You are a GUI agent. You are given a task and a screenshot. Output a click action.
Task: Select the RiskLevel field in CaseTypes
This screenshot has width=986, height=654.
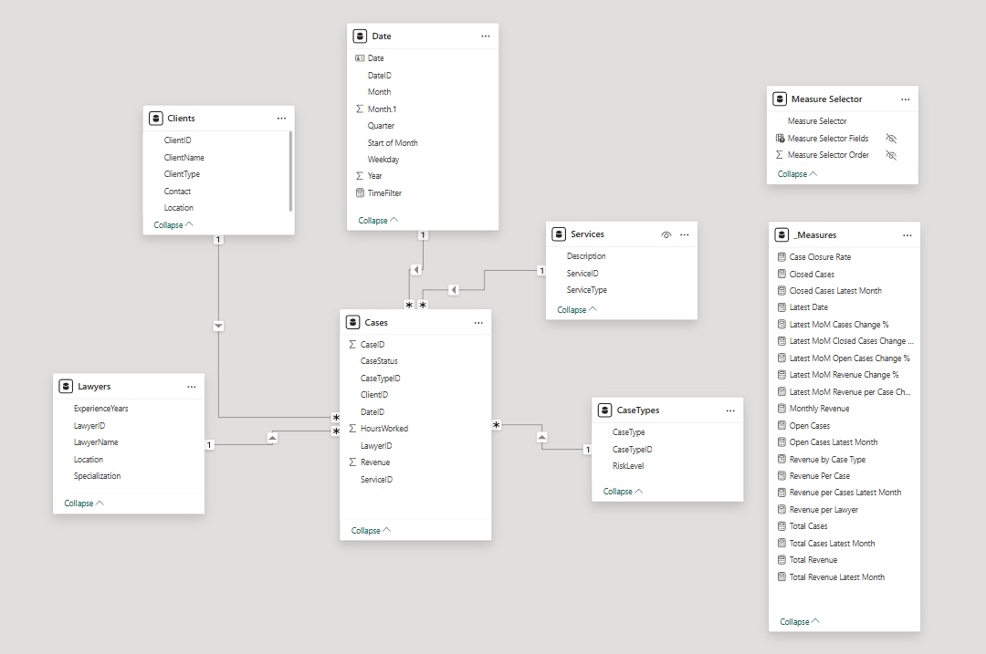click(628, 466)
